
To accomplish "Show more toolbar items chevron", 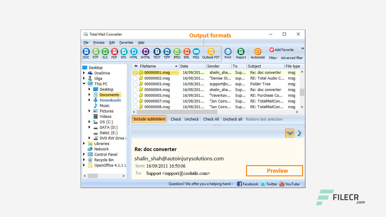I will pyautogui.click(x=302, y=49).
